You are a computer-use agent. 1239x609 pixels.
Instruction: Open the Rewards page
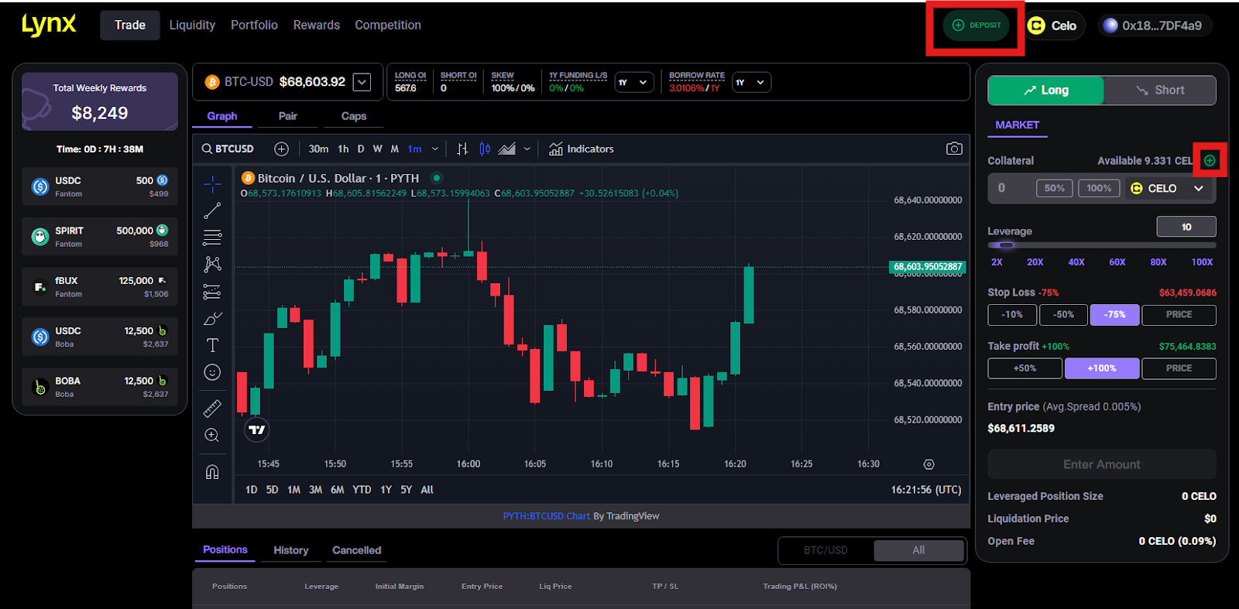point(317,25)
